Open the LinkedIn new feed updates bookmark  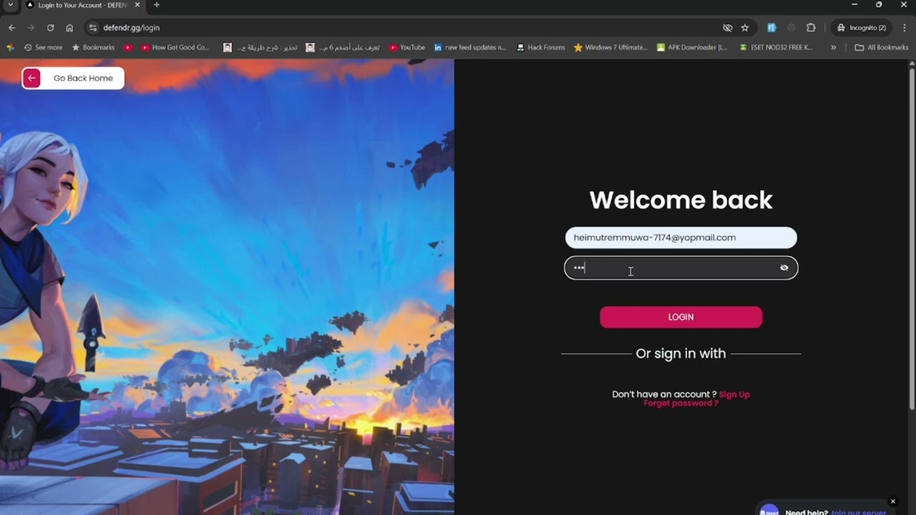point(470,47)
